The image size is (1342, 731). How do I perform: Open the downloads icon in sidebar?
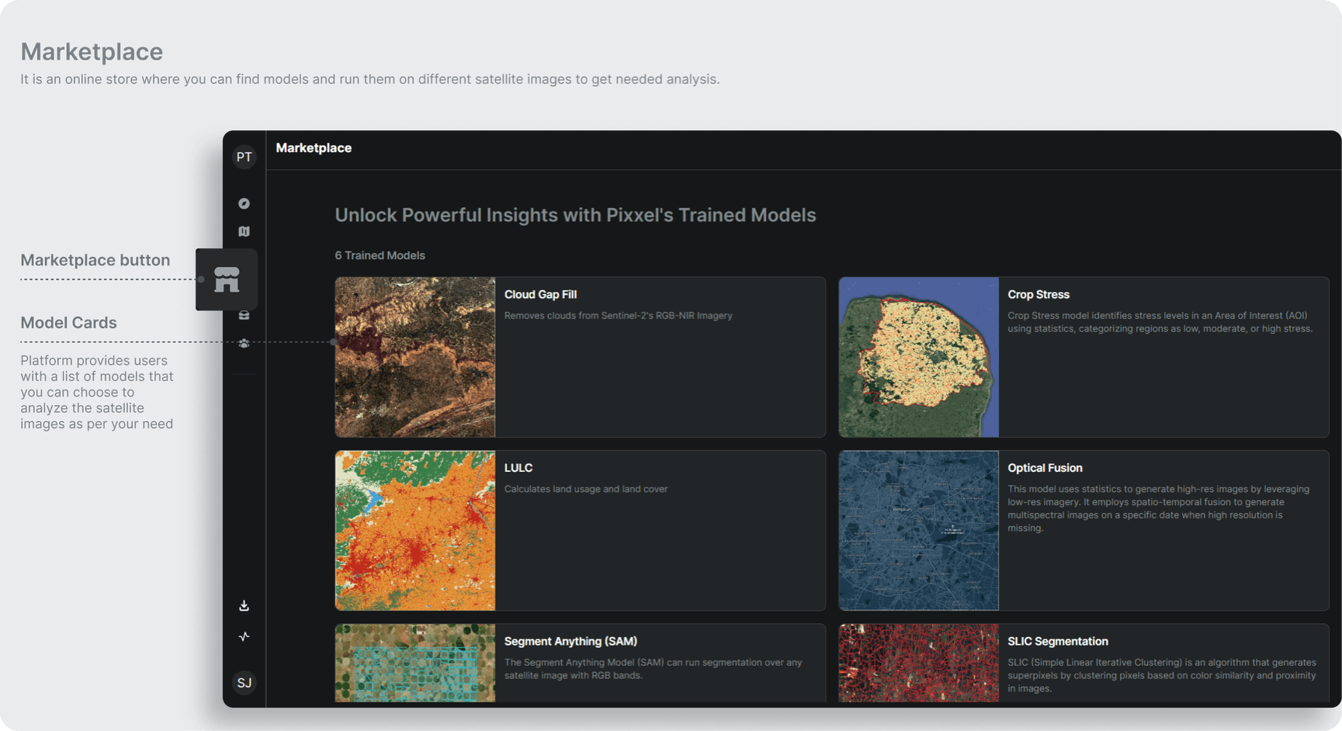[x=244, y=605]
